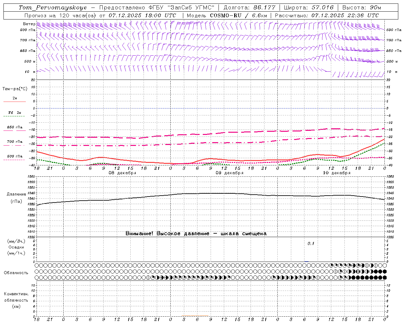Click the 'Высота: 90м' elevation value
This screenshot has width=403, height=322.
click(x=361, y=8)
